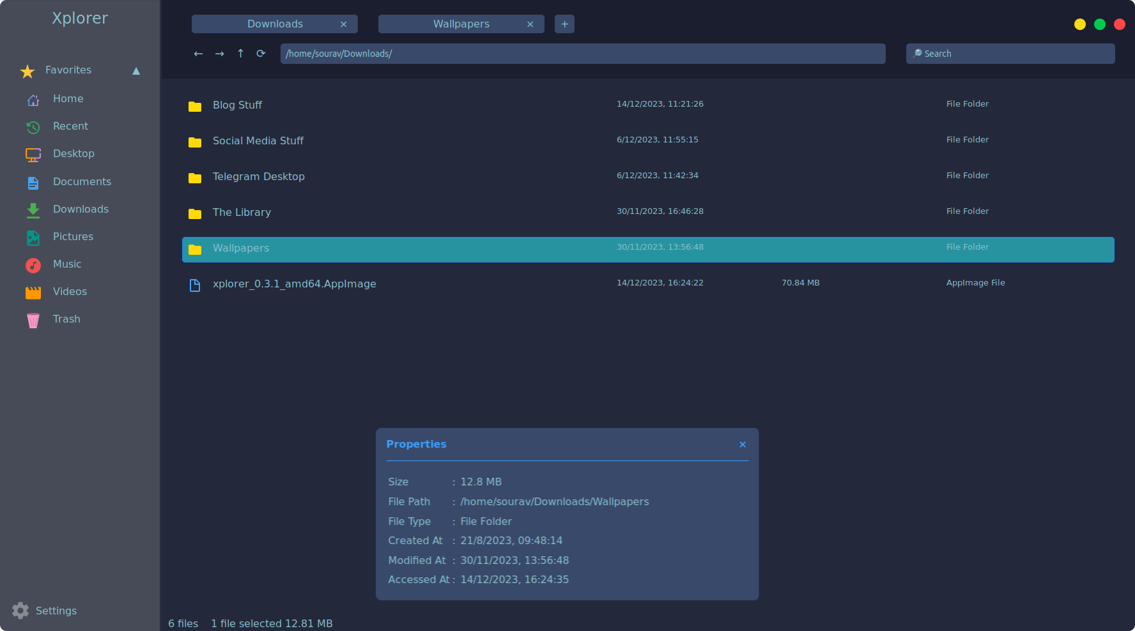The height and width of the screenshot is (631, 1135).
Task: Close the Wallpapers tab
Action: point(530,24)
